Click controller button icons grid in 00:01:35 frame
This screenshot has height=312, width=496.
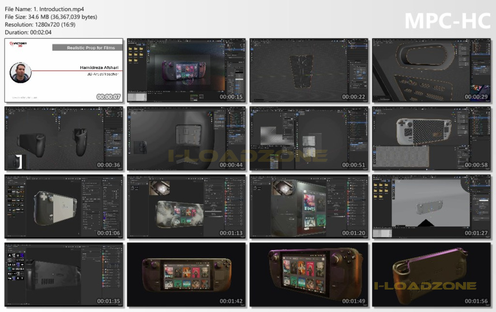(x=16, y=267)
